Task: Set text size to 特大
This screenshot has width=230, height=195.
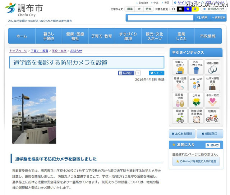Action: click(x=148, y=9)
